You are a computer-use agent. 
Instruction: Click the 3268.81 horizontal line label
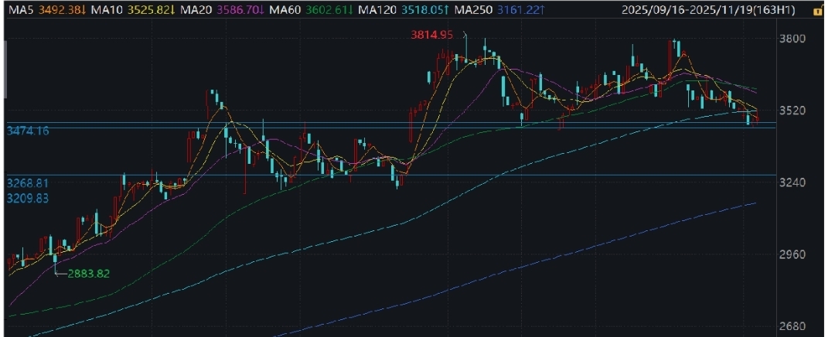28,183
